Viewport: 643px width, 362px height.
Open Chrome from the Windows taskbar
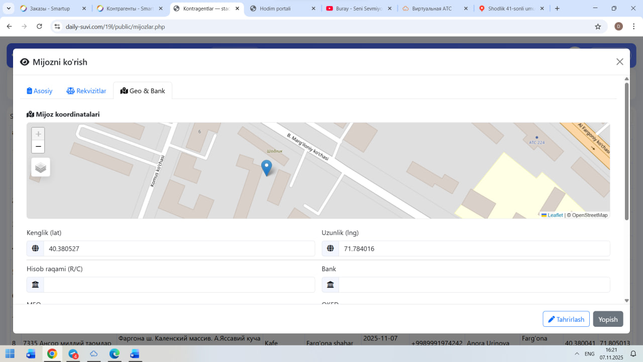click(52, 354)
